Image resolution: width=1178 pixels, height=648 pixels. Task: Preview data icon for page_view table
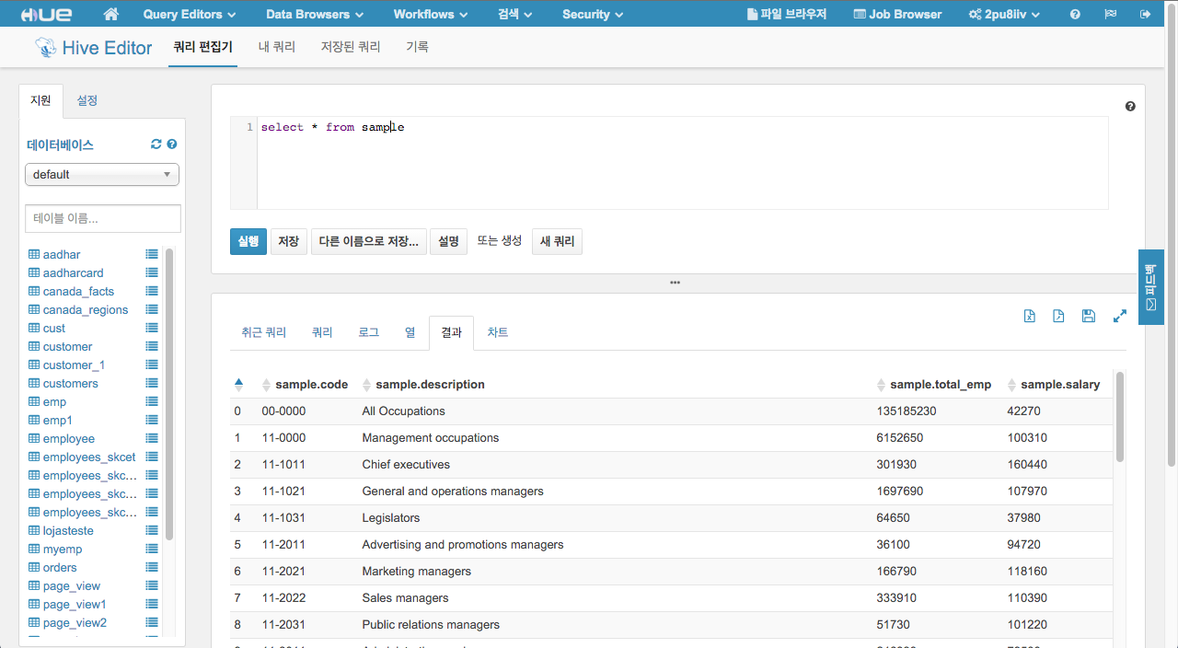(x=152, y=585)
